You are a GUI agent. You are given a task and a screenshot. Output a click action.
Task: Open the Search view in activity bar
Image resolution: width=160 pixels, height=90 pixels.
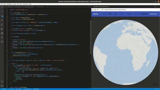click(x=2, y=11)
